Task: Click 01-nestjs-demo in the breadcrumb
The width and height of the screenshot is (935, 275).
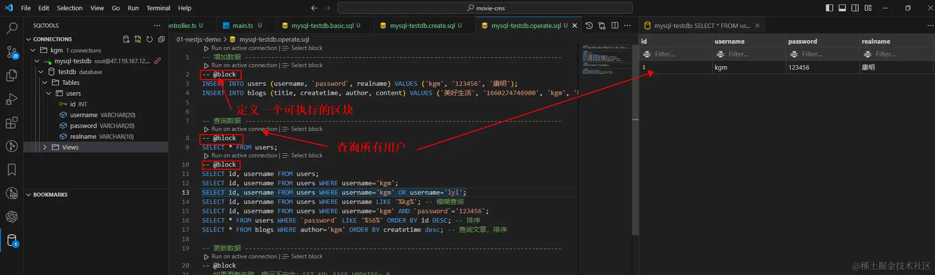Action: (x=199, y=39)
